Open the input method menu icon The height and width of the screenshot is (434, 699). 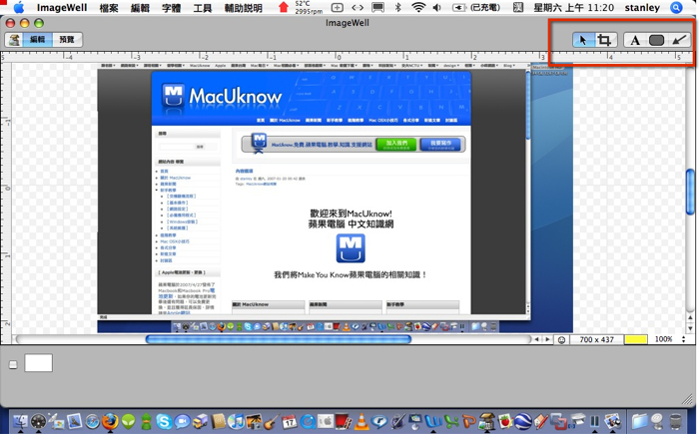click(x=518, y=8)
